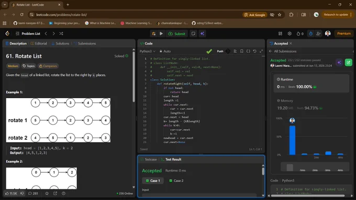The image size is (356, 200).
Task: Go back to All Submissions
Action: click(283, 51)
